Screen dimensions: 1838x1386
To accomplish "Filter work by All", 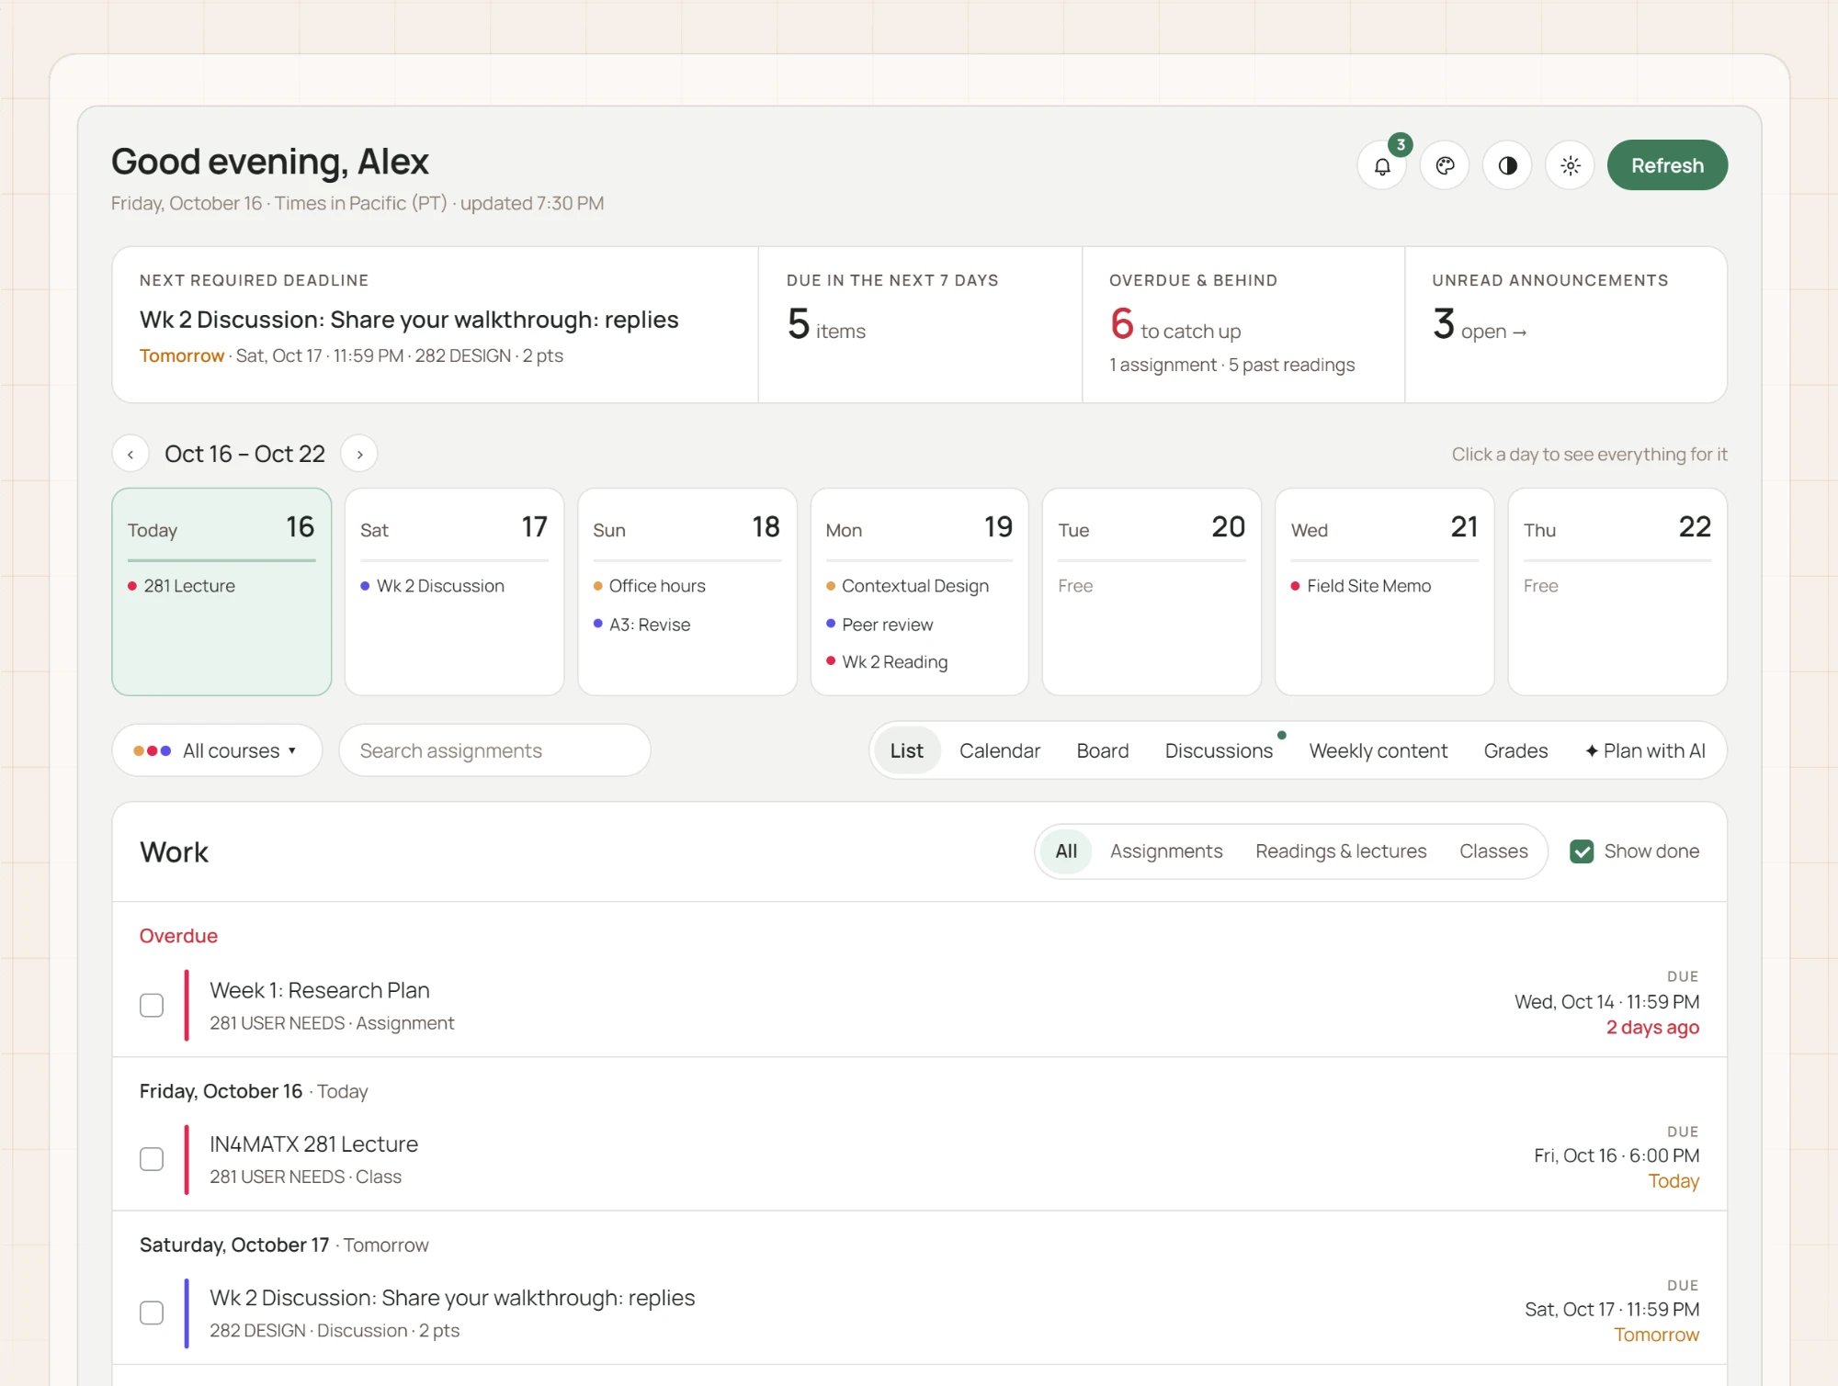I will (1066, 851).
